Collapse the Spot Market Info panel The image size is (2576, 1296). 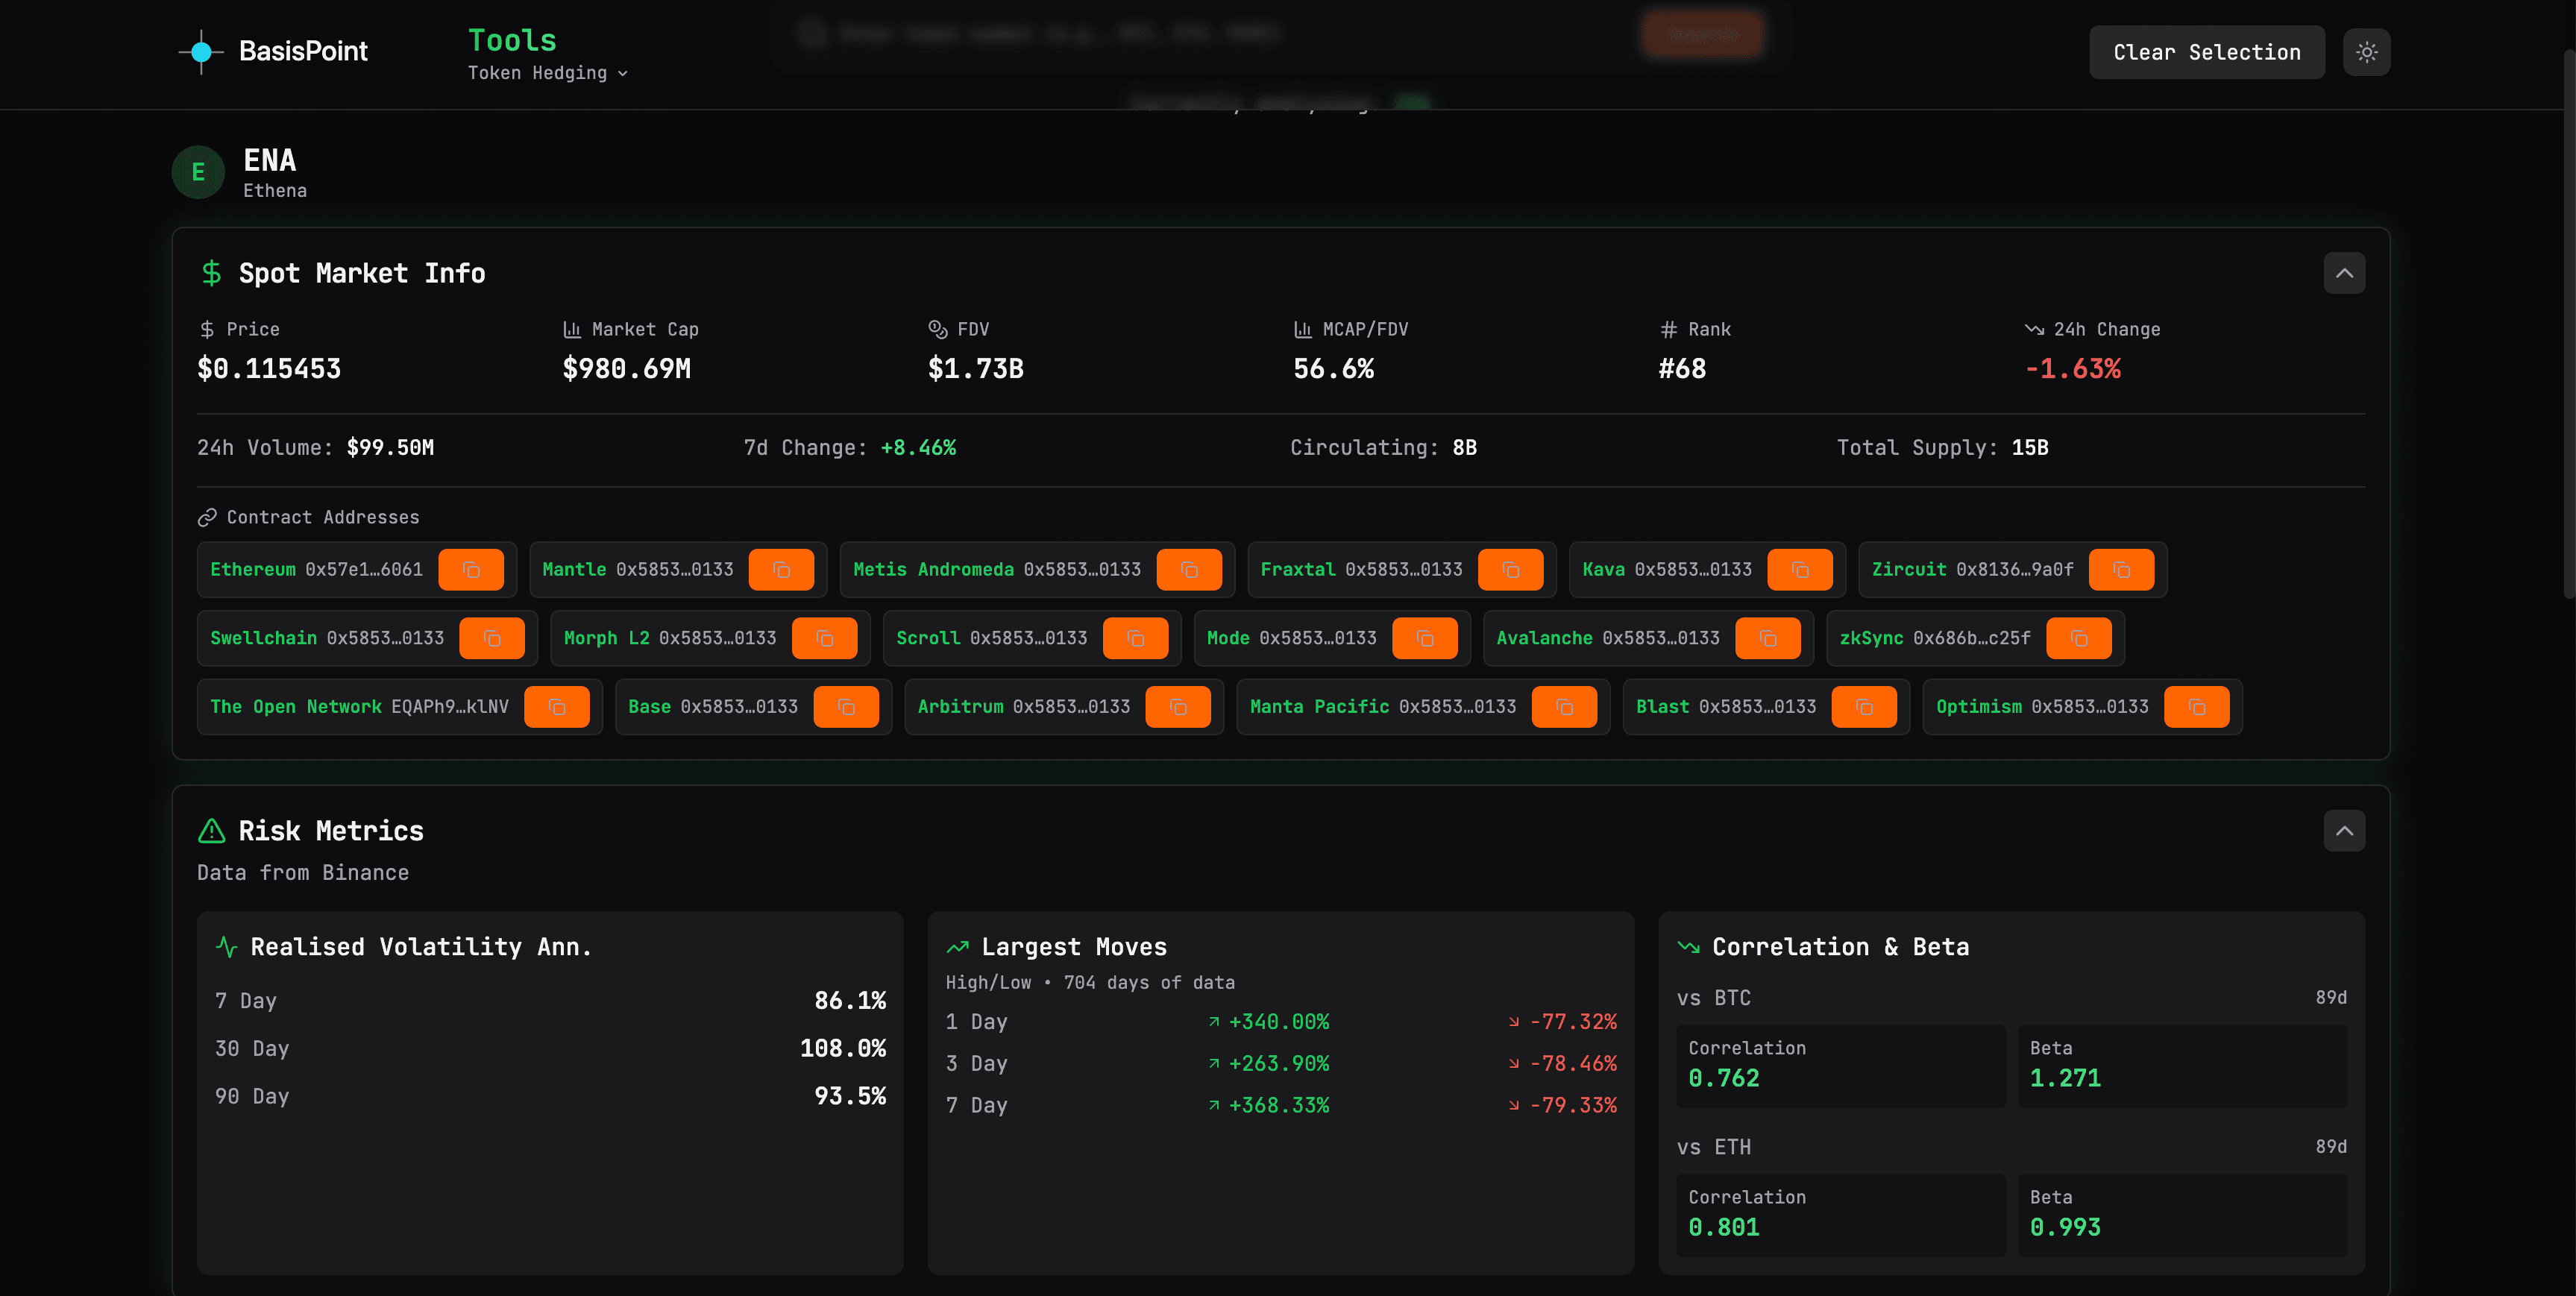coord(2344,272)
